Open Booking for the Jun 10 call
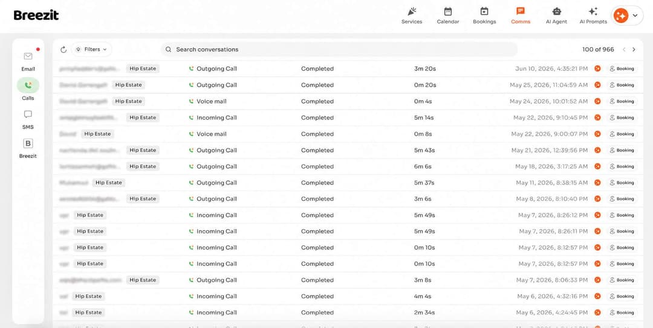653x328 pixels. click(x=622, y=69)
